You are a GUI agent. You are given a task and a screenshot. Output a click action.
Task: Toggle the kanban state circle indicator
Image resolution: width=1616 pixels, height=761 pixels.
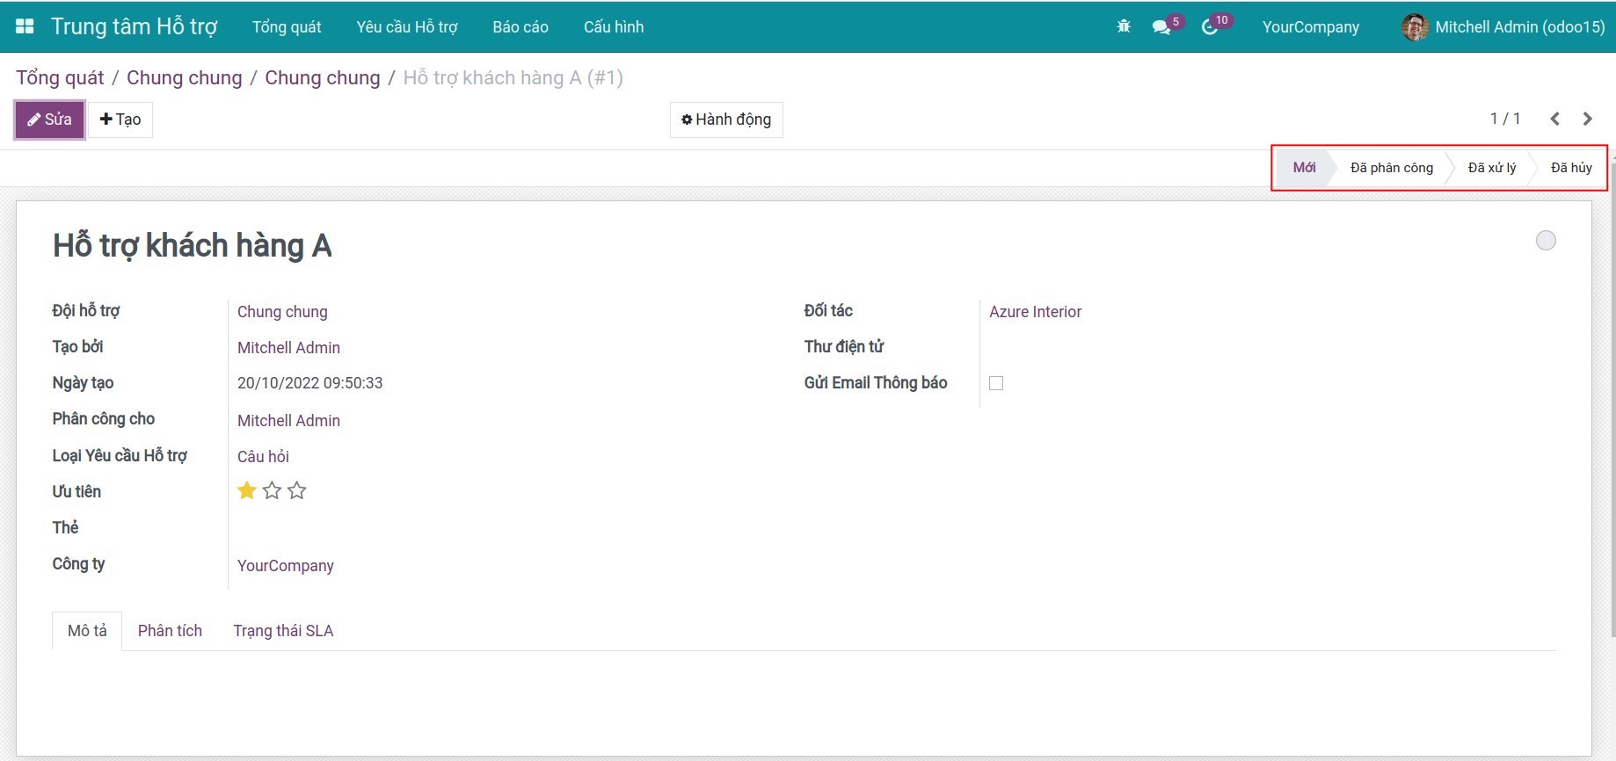[x=1545, y=241]
